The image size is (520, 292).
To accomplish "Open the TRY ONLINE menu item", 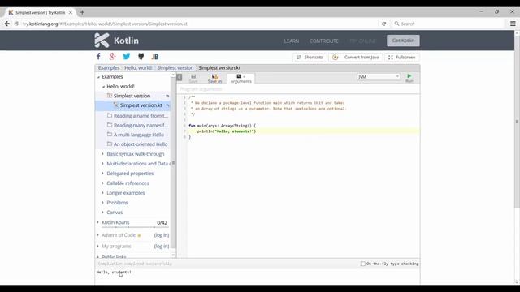I will tap(362, 41).
